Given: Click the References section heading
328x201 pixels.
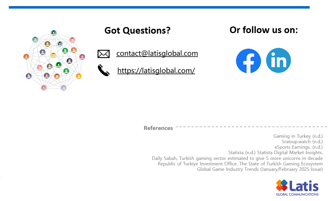Looking at the screenshot, I should pyautogui.click(x=158, y=128).
